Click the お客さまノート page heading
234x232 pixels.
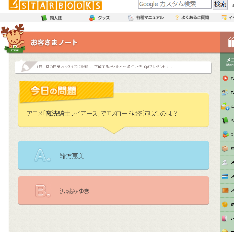[x=54, y=43]
